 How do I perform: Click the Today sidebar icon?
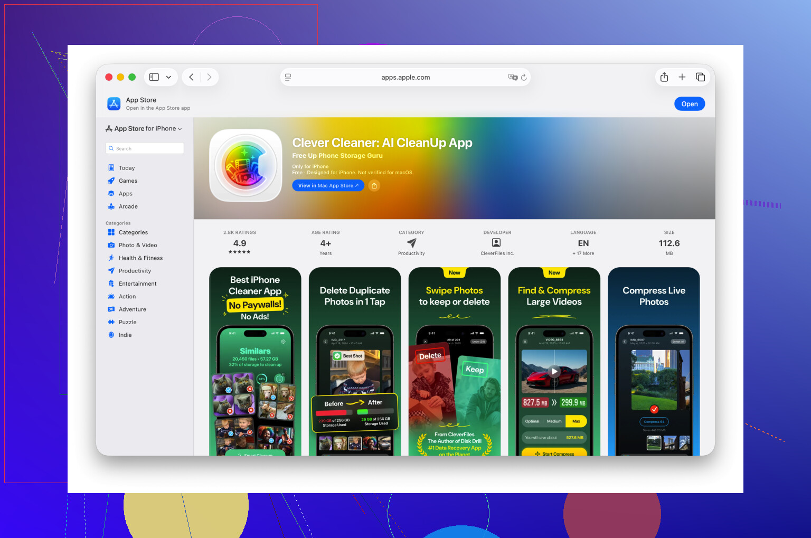pos(111,168)
